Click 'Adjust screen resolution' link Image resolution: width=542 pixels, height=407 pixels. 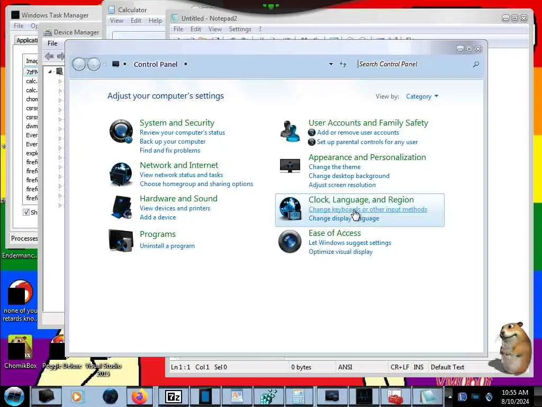pyautogui.click(x=342, y=185)
